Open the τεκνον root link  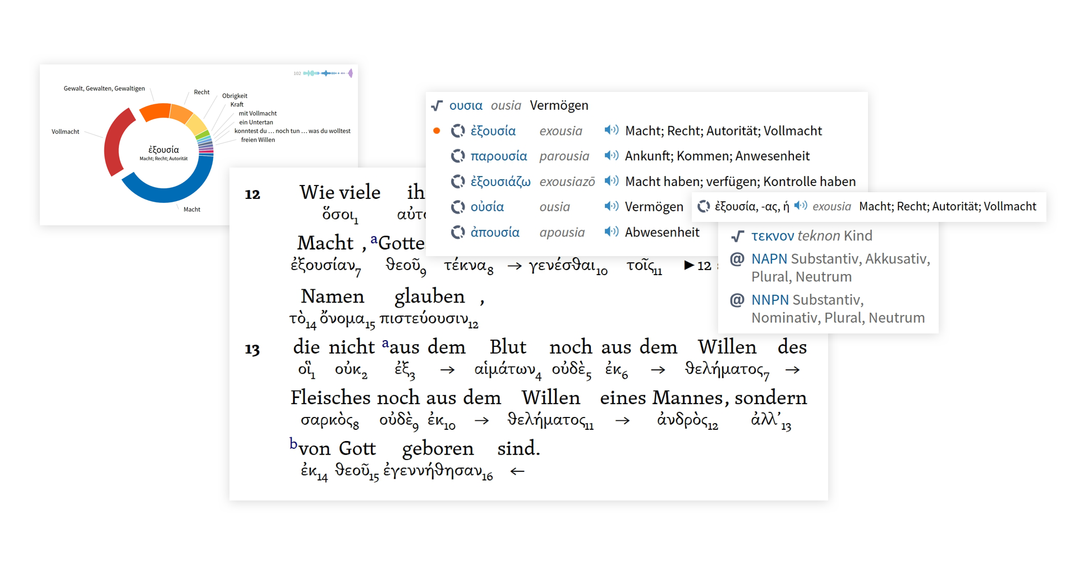773,236
